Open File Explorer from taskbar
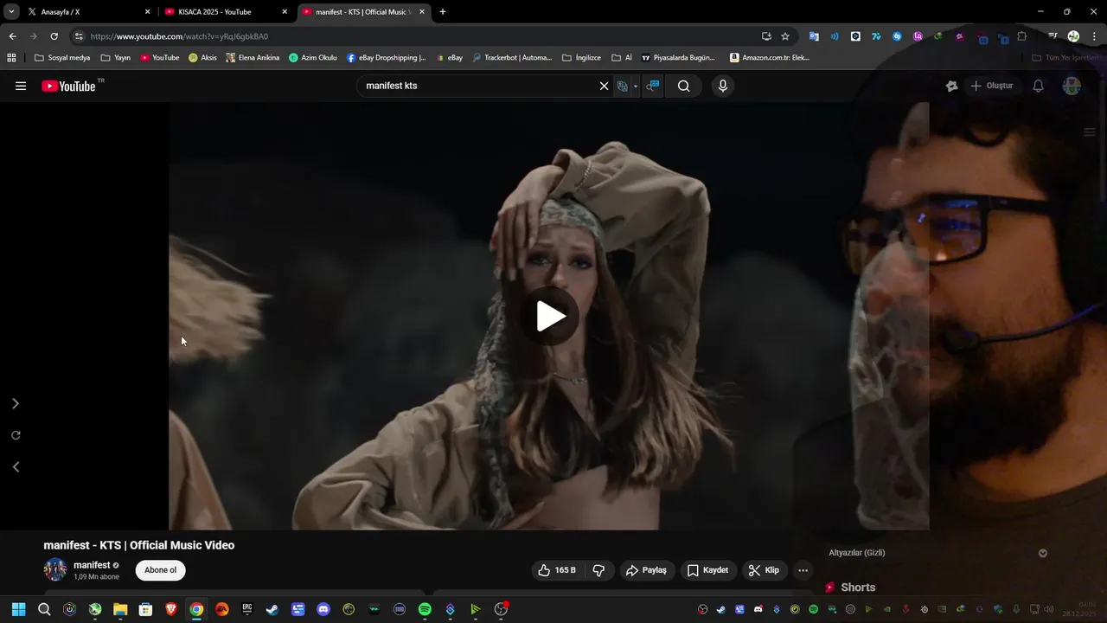Viewport: 1107px width, 623px height. tap(120, 609)
